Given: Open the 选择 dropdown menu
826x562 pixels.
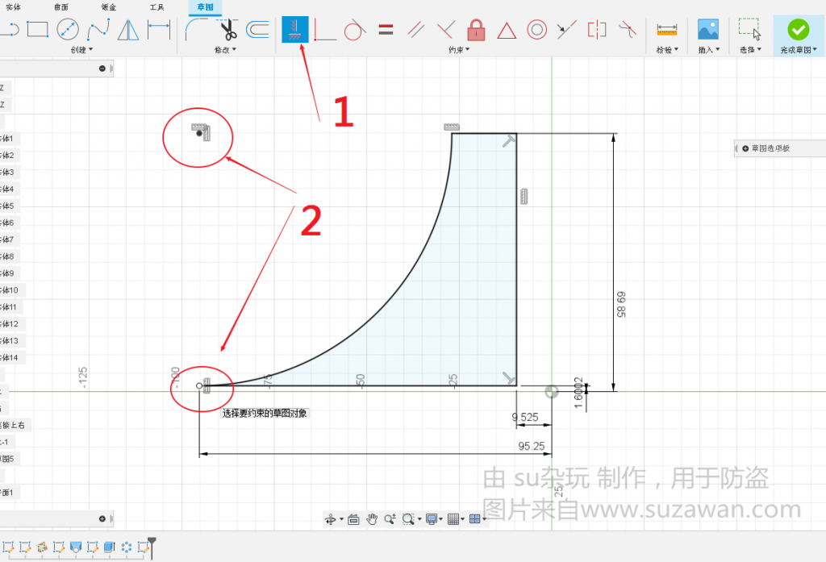Looking at the screenshot, I should pos(750,49).
